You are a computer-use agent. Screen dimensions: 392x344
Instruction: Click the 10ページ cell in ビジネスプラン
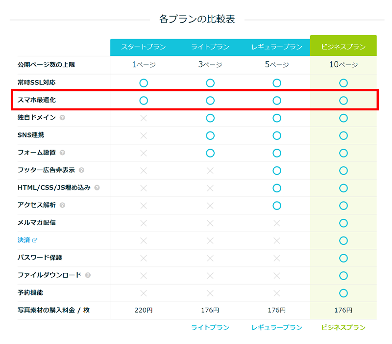[x=343, y=65]
